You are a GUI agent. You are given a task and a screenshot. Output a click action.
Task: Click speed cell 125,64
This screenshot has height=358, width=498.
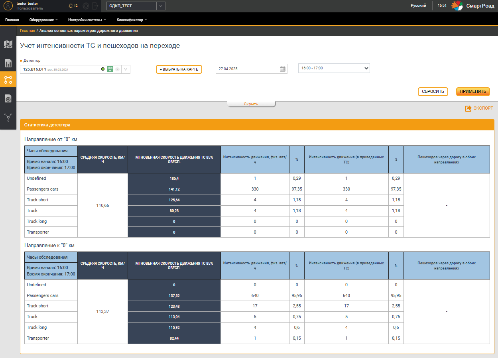pos(174,200)
